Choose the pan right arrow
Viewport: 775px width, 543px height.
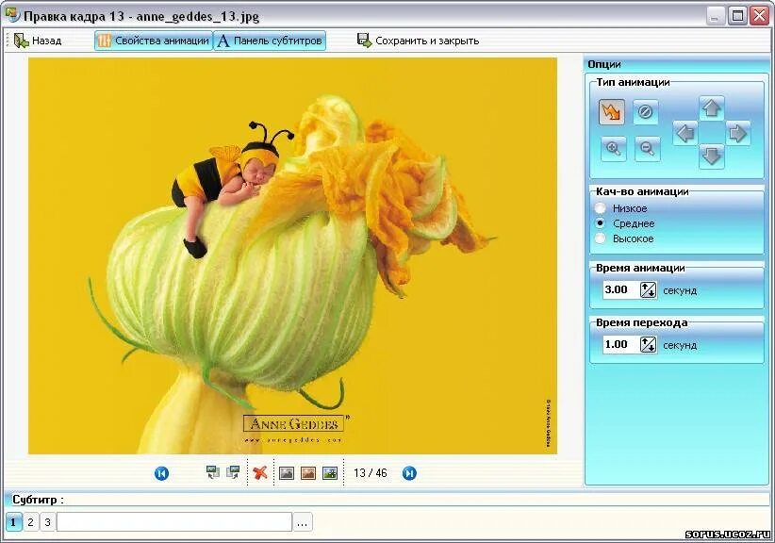[738, 133]
